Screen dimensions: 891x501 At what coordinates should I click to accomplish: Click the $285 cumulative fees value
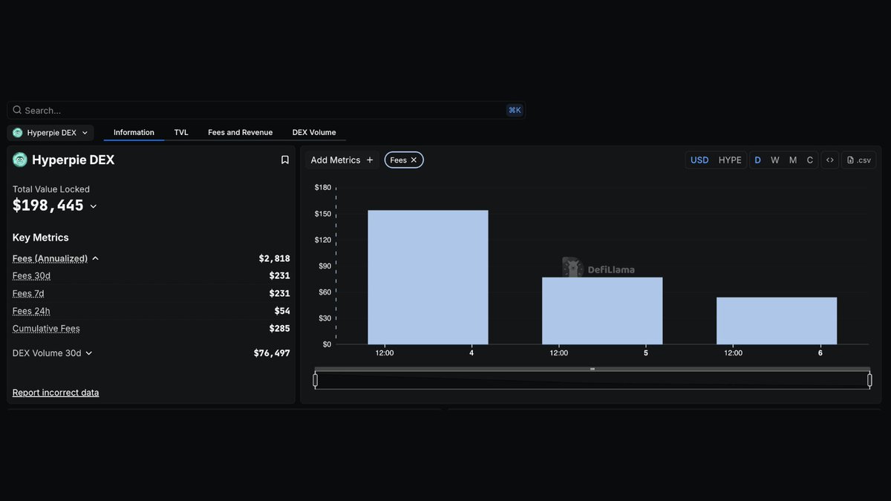tap(279, 329)
